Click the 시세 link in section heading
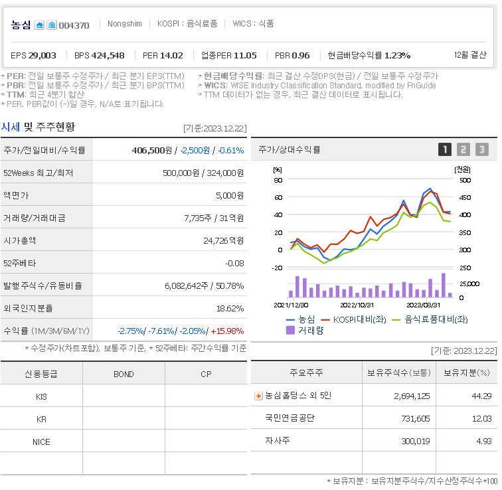The image size is (502, 490). tap(11, 127)
